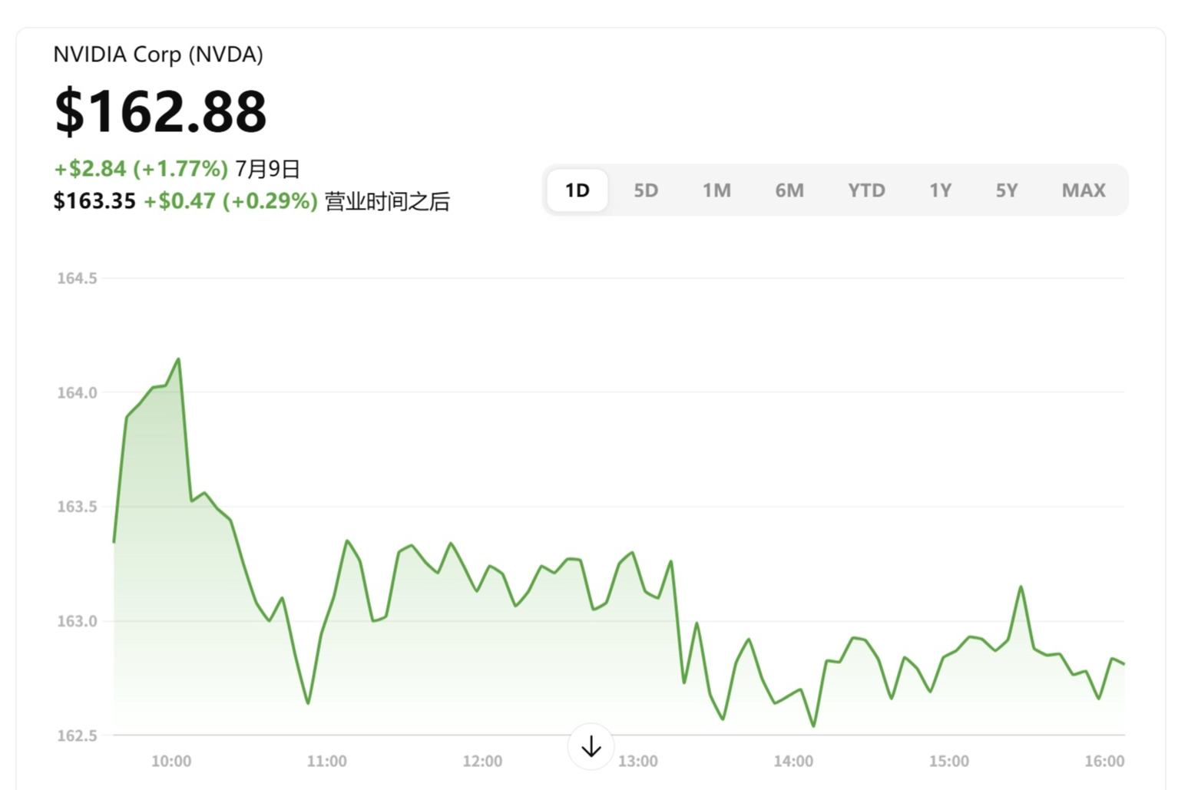The height and width of the screenshot is (790, 1178).
Task: Show the MAX chart range
Action: (x=1084, y=190)
